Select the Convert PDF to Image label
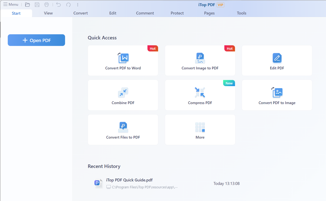The height and width of the screenshot is (201, 326). pyautogui.click(x=277, y=103)
